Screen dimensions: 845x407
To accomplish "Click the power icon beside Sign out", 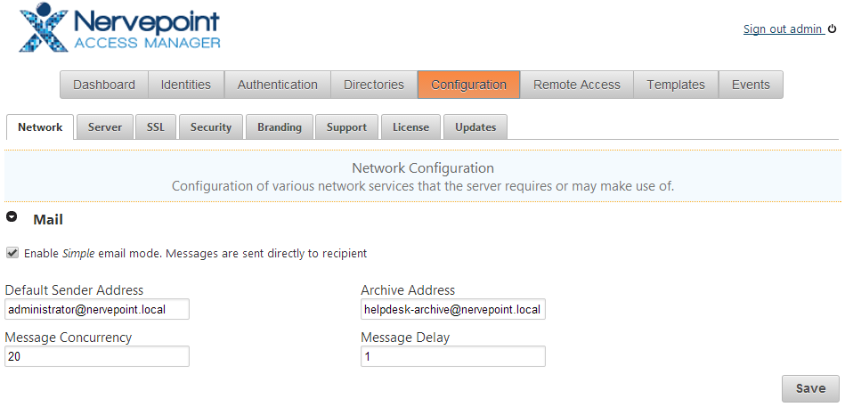I will point(833,28).
